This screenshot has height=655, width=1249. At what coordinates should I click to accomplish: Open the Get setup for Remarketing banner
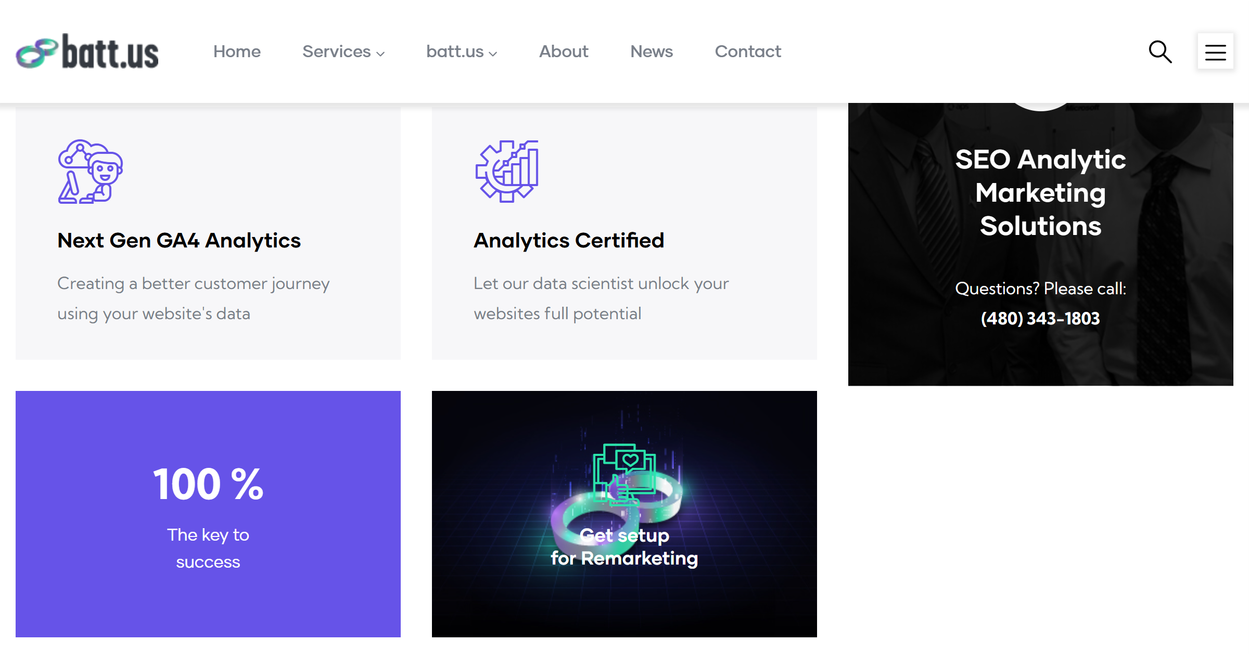(624, 514)
